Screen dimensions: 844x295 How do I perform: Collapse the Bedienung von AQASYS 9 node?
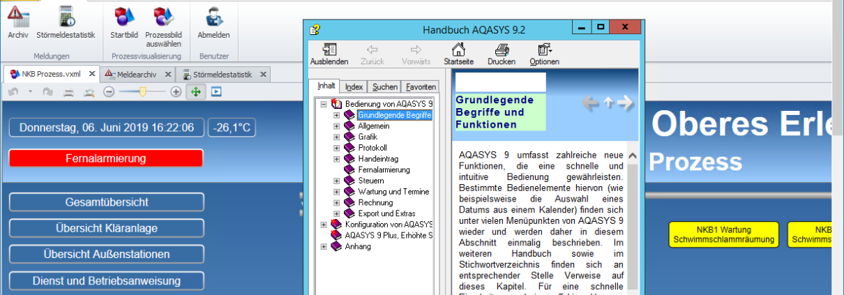tap(323, 105)
